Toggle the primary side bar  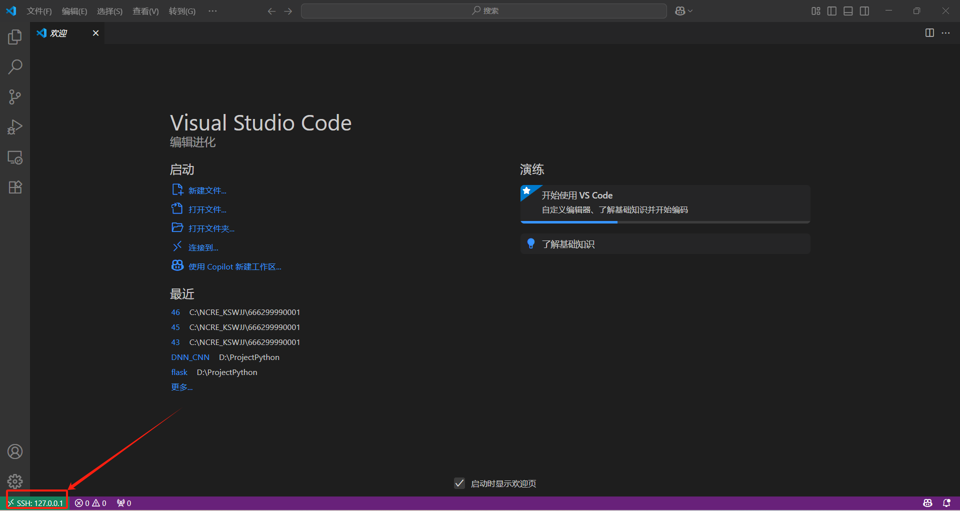click(832, 11)
